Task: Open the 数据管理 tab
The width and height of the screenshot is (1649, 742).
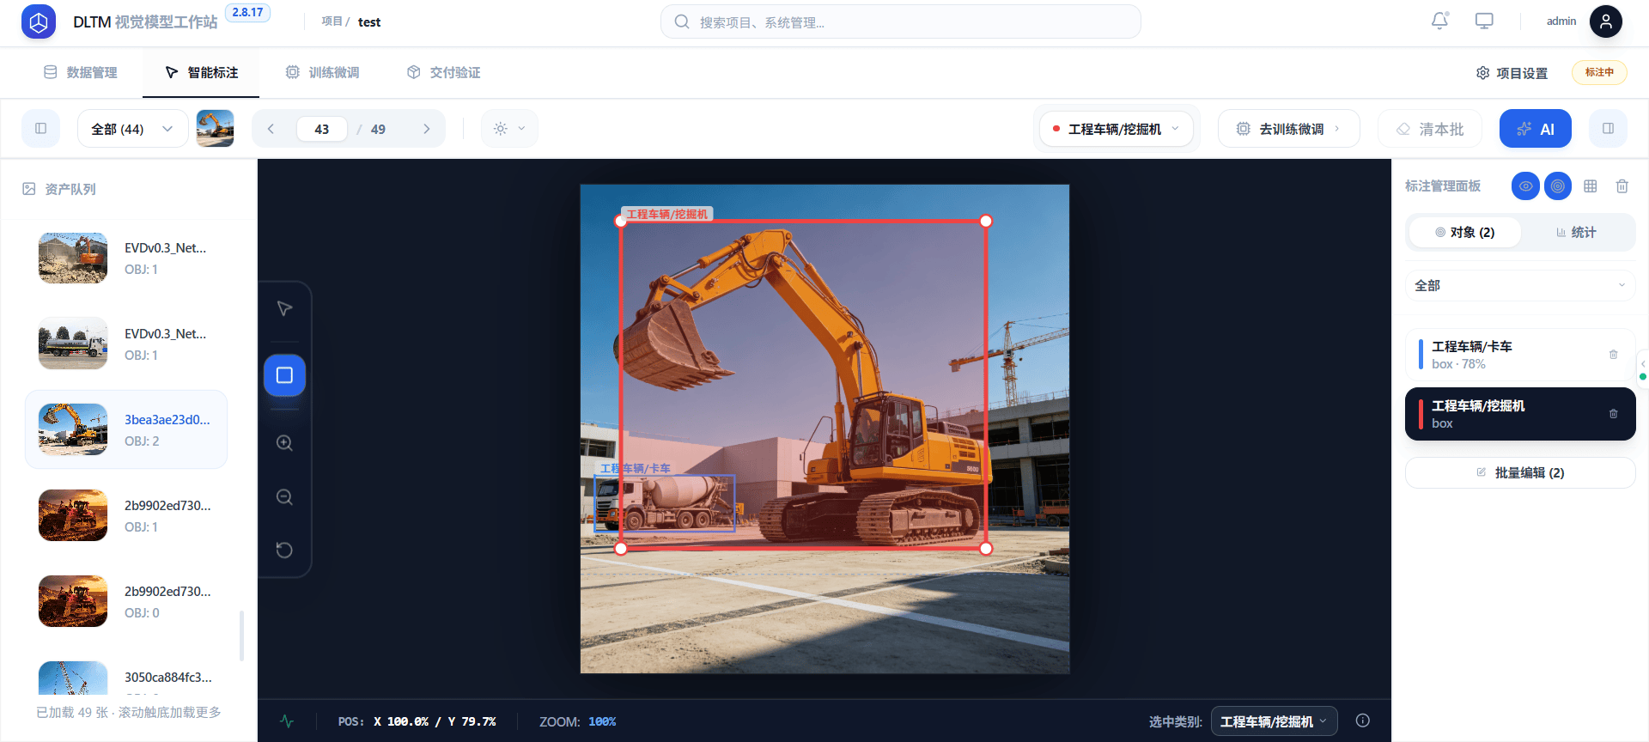Action: tap(81, 73)
